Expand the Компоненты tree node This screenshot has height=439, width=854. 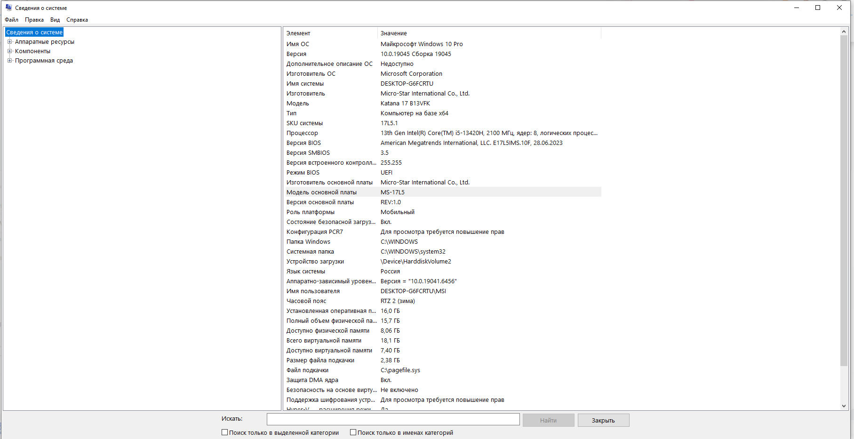coord(9,51)
